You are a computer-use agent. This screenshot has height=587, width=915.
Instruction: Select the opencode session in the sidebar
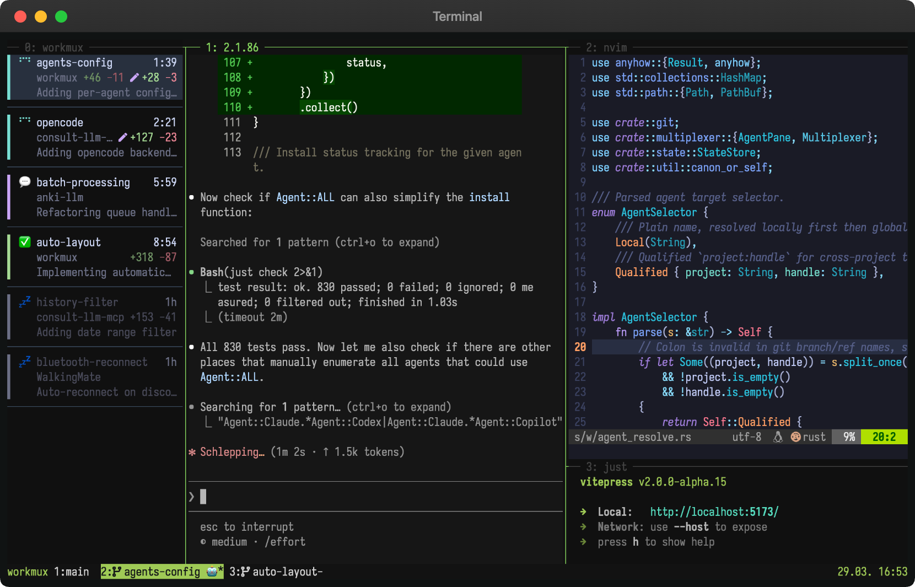(94, 137)
